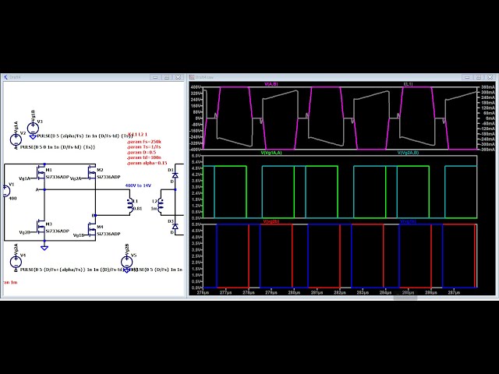Viewport: 499px width, 374px height.
Task: Click the K L1 L2 1 coupling directive
Action: 137,135
